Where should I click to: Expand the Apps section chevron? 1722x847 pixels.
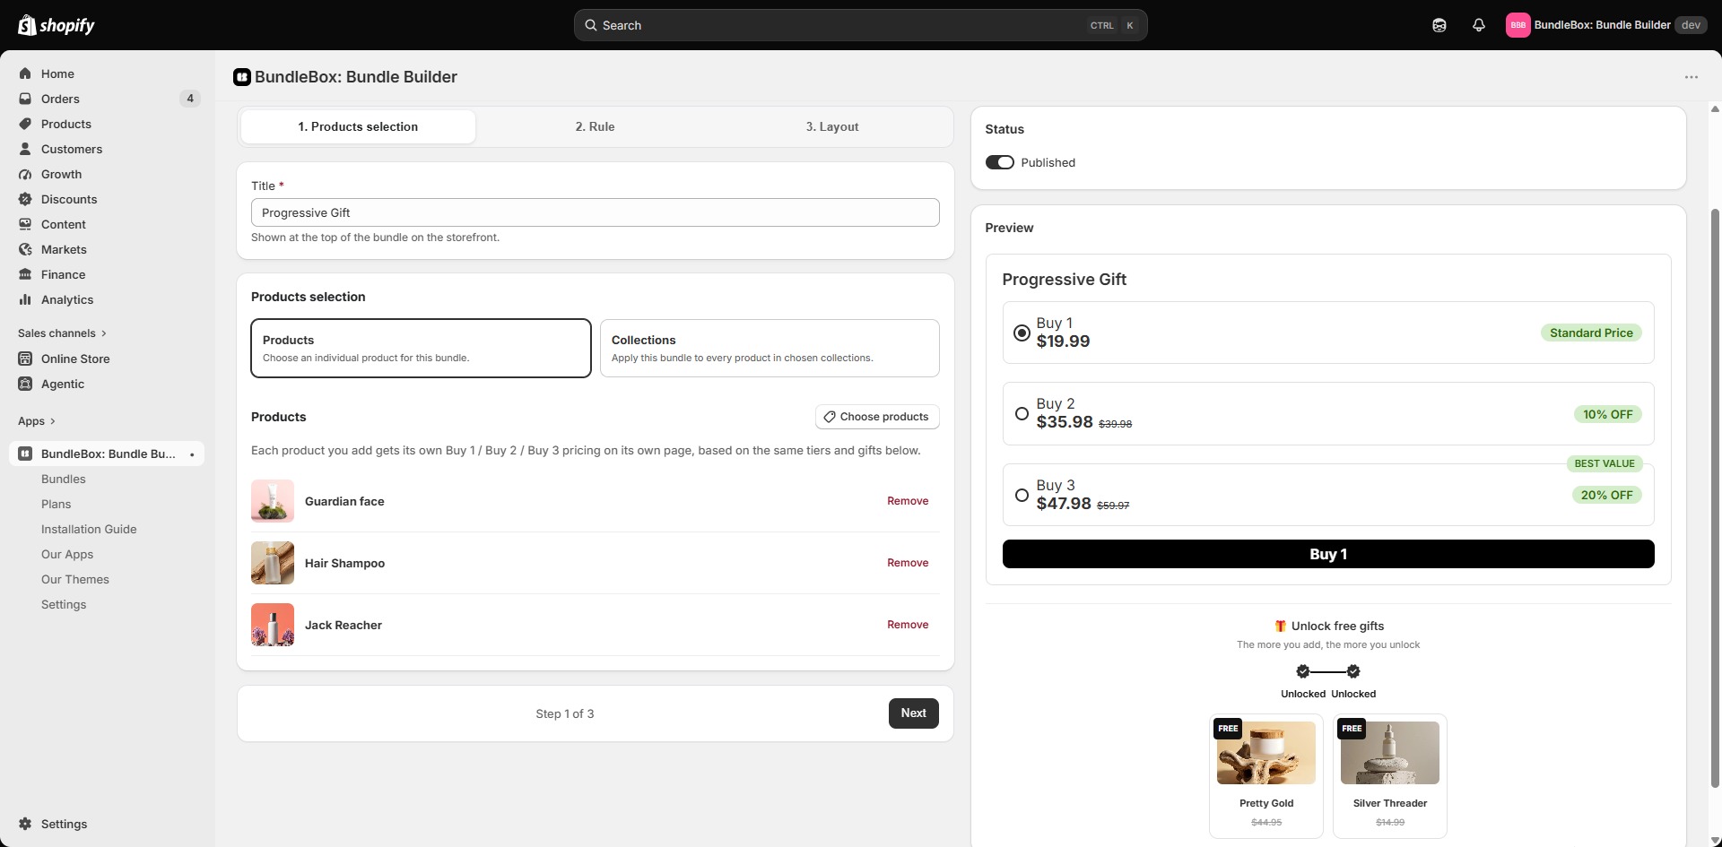[53, 421]
